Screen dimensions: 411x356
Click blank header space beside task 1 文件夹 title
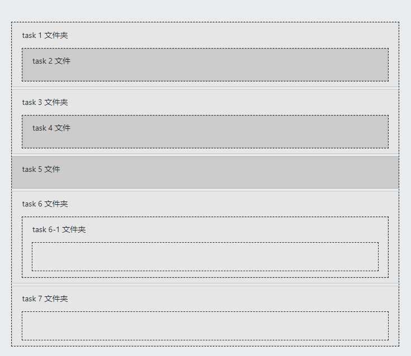click(223, 36)
